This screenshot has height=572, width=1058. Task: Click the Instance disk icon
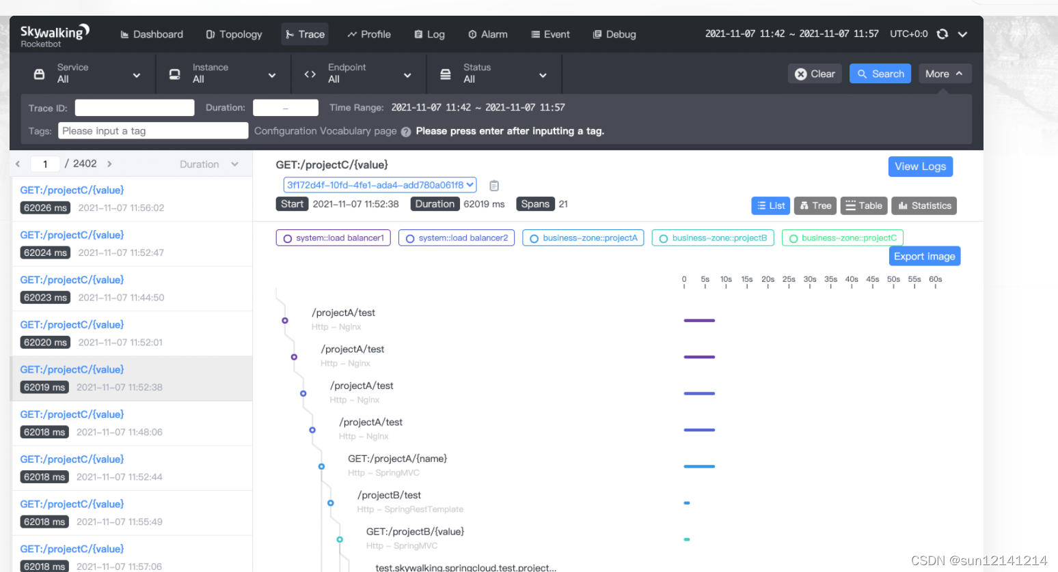(x=175, y=74)
